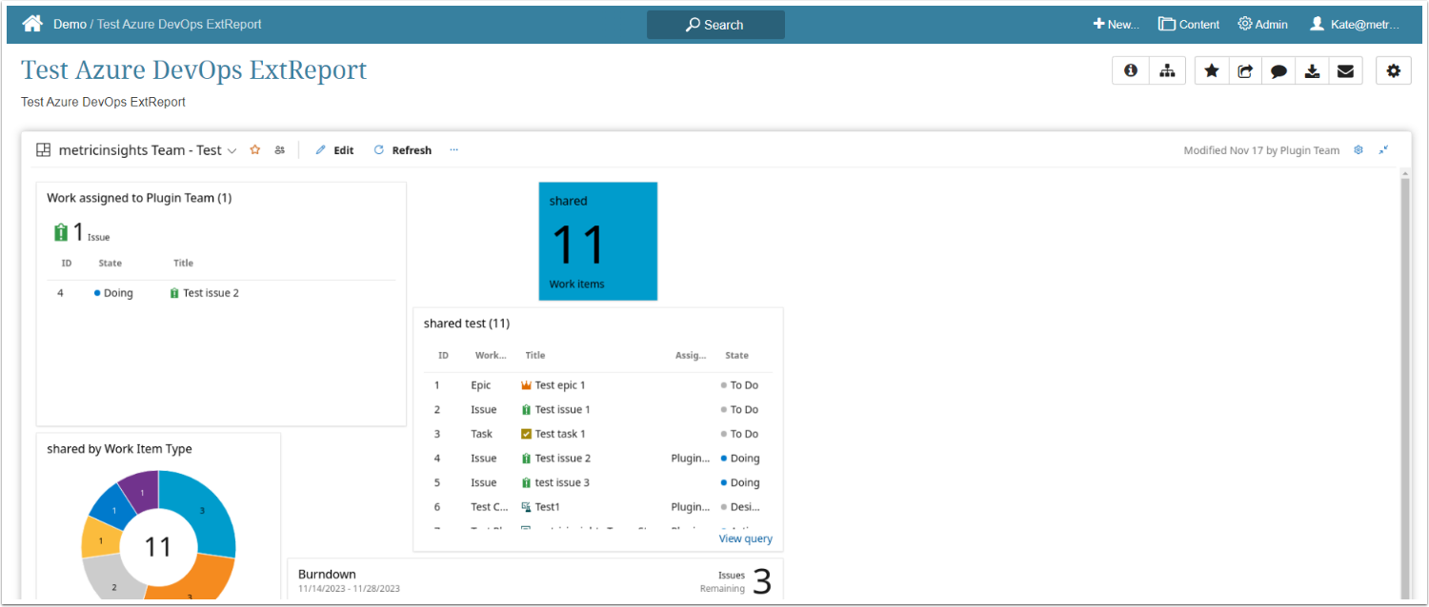Viewport: 1429px width, 607px height.
Task: Open the Admin menu
Action: (1262, 25)
